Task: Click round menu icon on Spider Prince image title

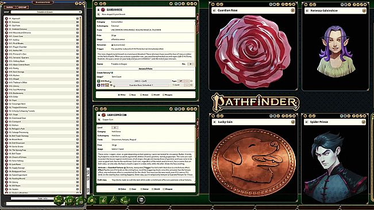Action: point(364,122)
